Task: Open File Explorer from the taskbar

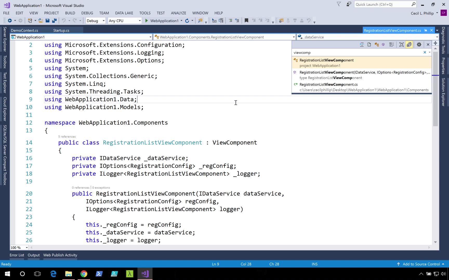Action: pos(69,274)
